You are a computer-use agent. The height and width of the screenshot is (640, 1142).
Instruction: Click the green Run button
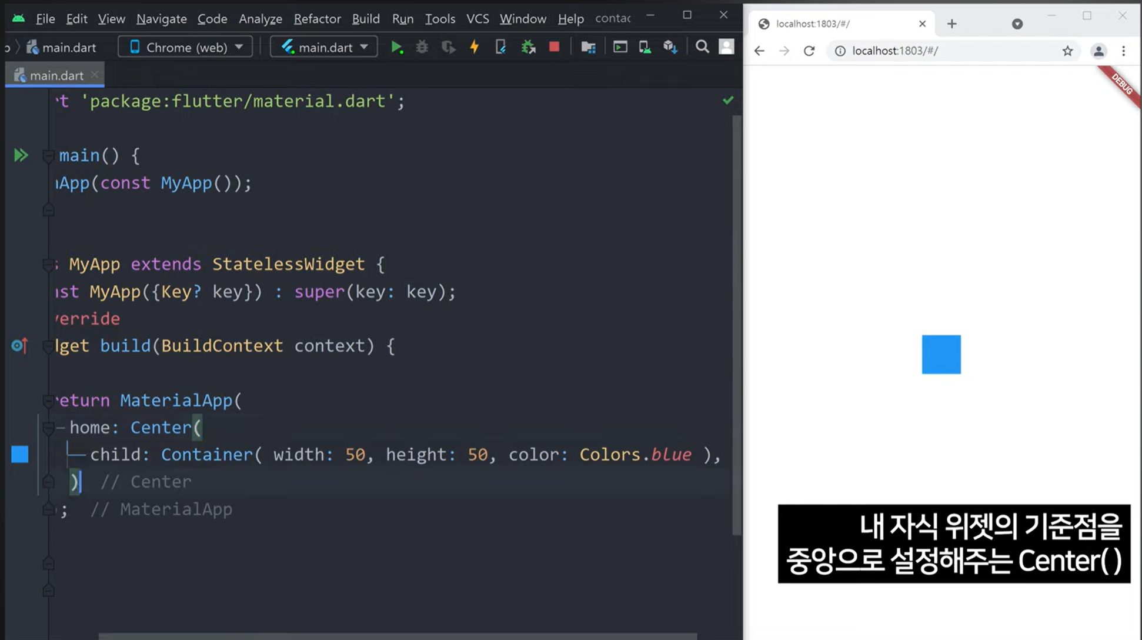click(x=397, y=47)
